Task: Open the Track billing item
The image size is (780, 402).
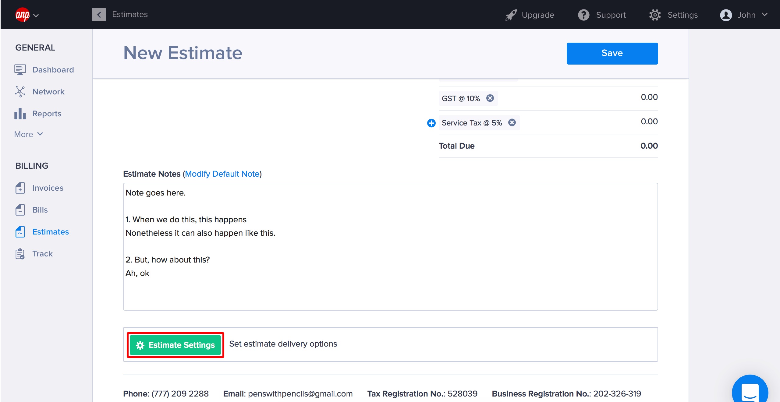Action: point(42,254)
